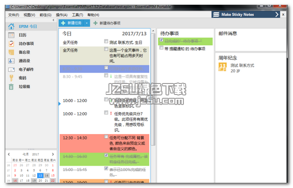Go to next month in mini calendar
This screenshot has height=188, width=293.
tap(53, 154)
